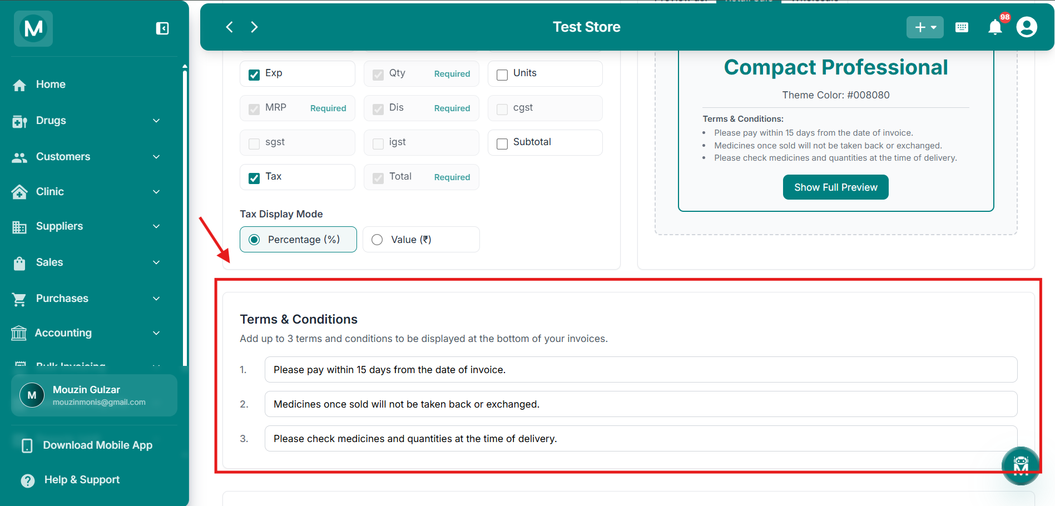Click the Drugs sidebar icon
Viewport: 1055px width, 506px height.
pyautogui.click(x=19, y=121)
